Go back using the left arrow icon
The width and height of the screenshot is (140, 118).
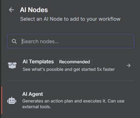coord(11,10)
